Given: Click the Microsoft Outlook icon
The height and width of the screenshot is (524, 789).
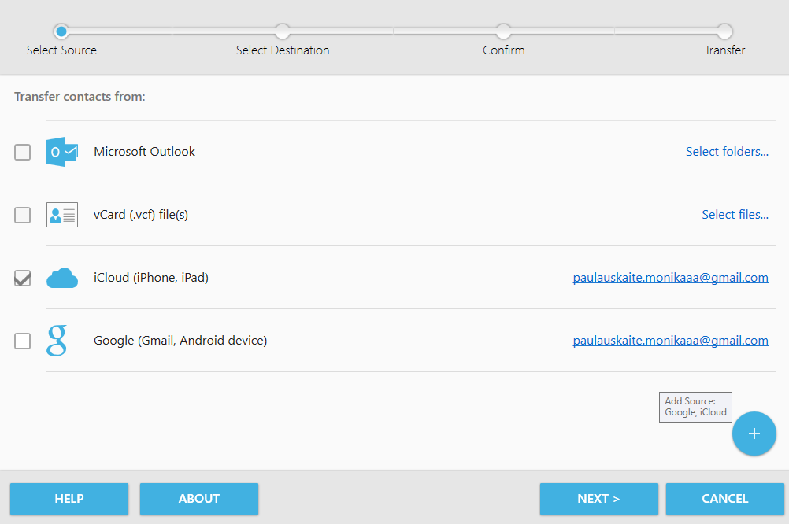Looking at the screenshot, I should [x=62, y=152].
